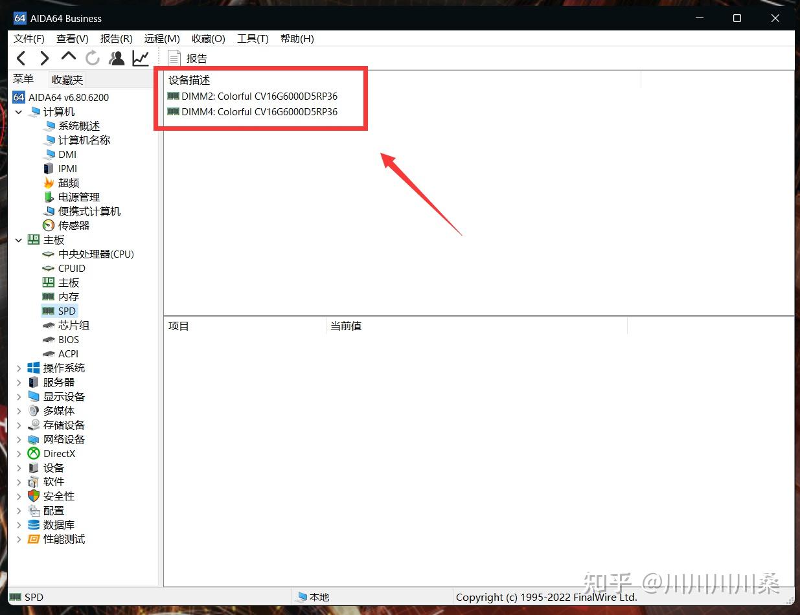Expand the 存储设备 tree node
800x615 pixels.
(x=19, y=425)
